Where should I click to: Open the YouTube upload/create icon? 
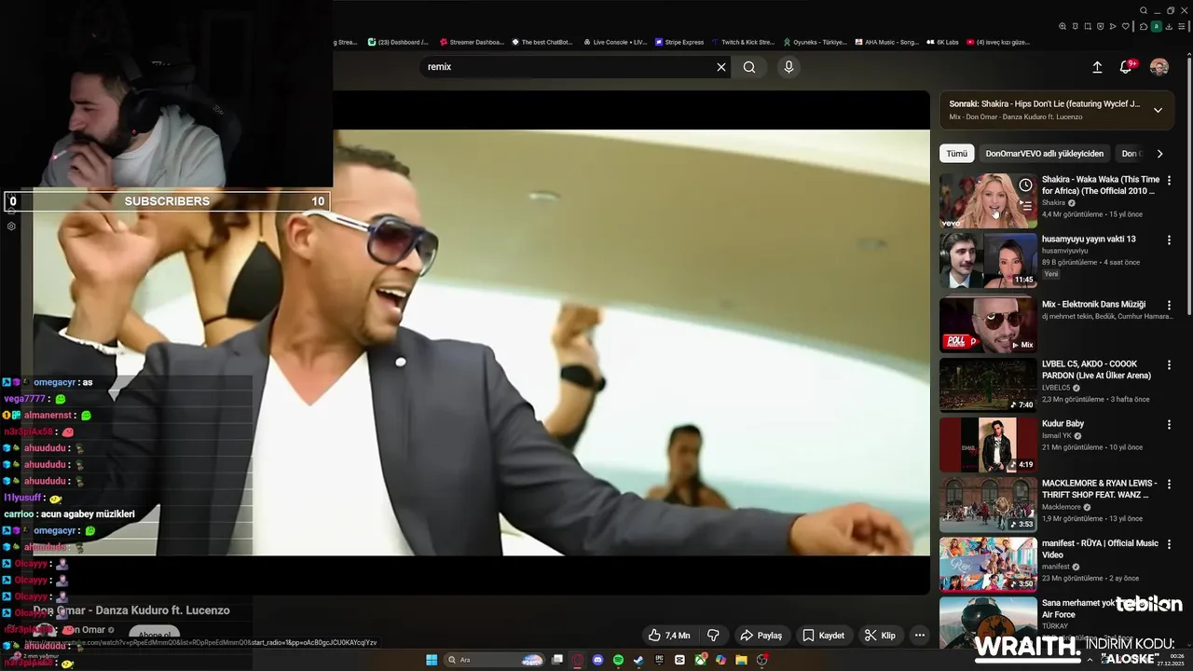tap(1097, 67)
